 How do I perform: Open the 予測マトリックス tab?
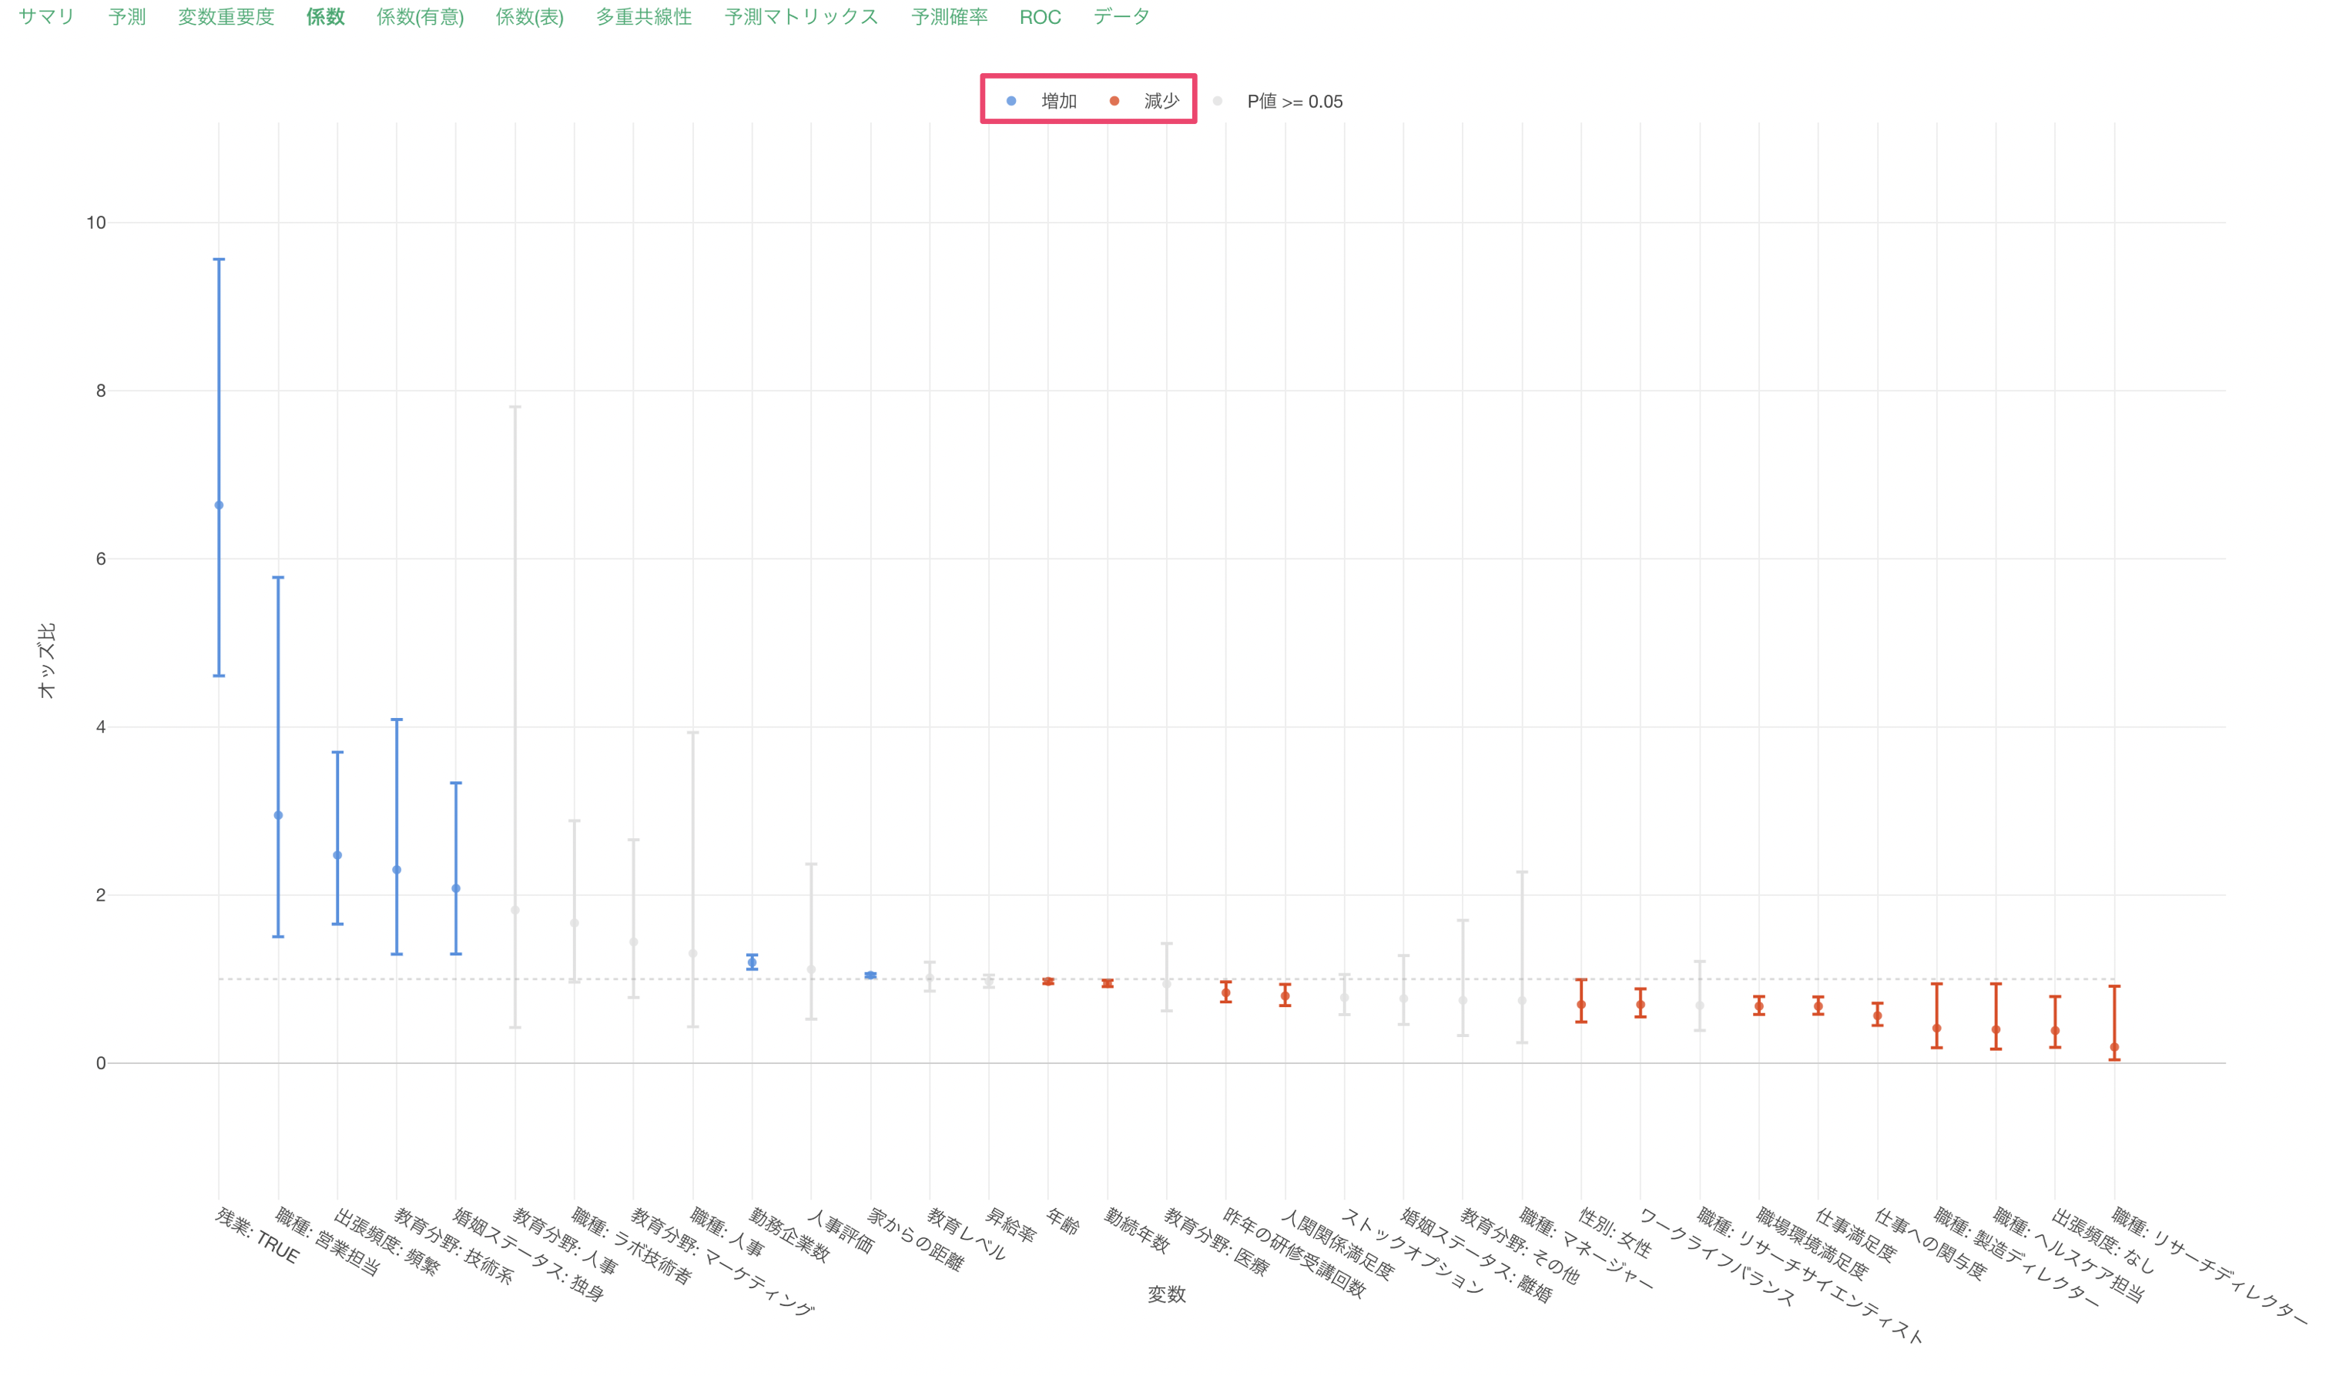[802, 17]
